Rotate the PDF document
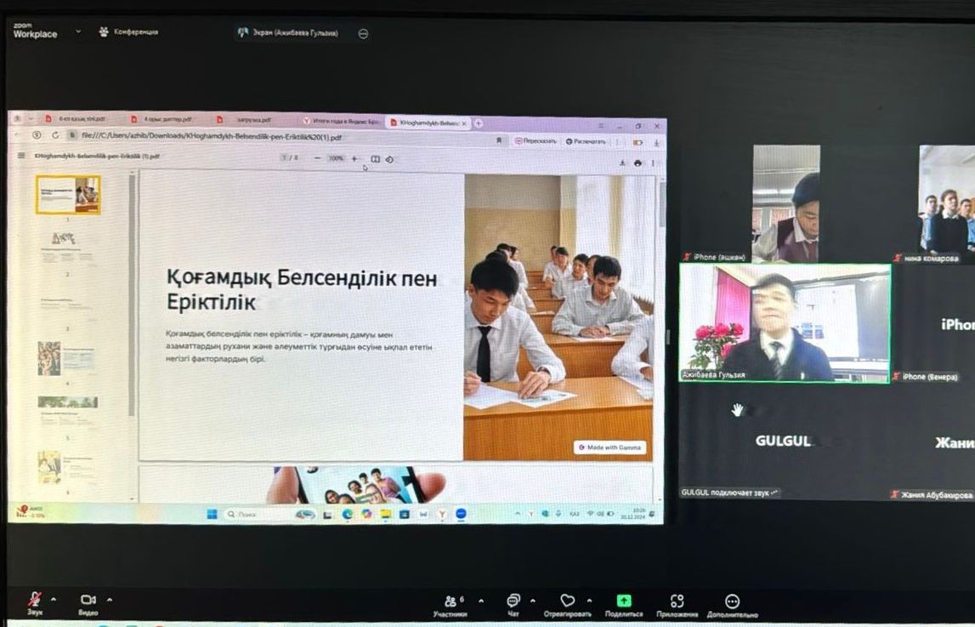 point(389,159)
